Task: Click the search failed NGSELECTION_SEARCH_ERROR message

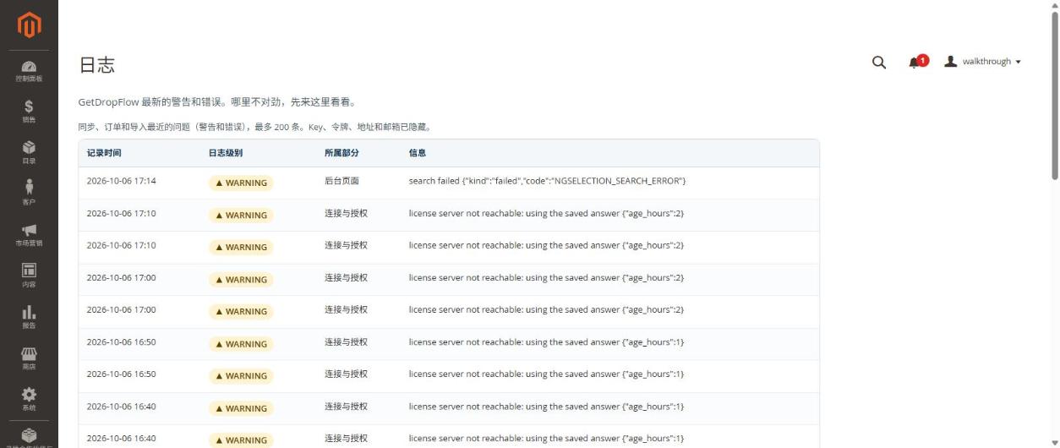Action: [547, 181]
